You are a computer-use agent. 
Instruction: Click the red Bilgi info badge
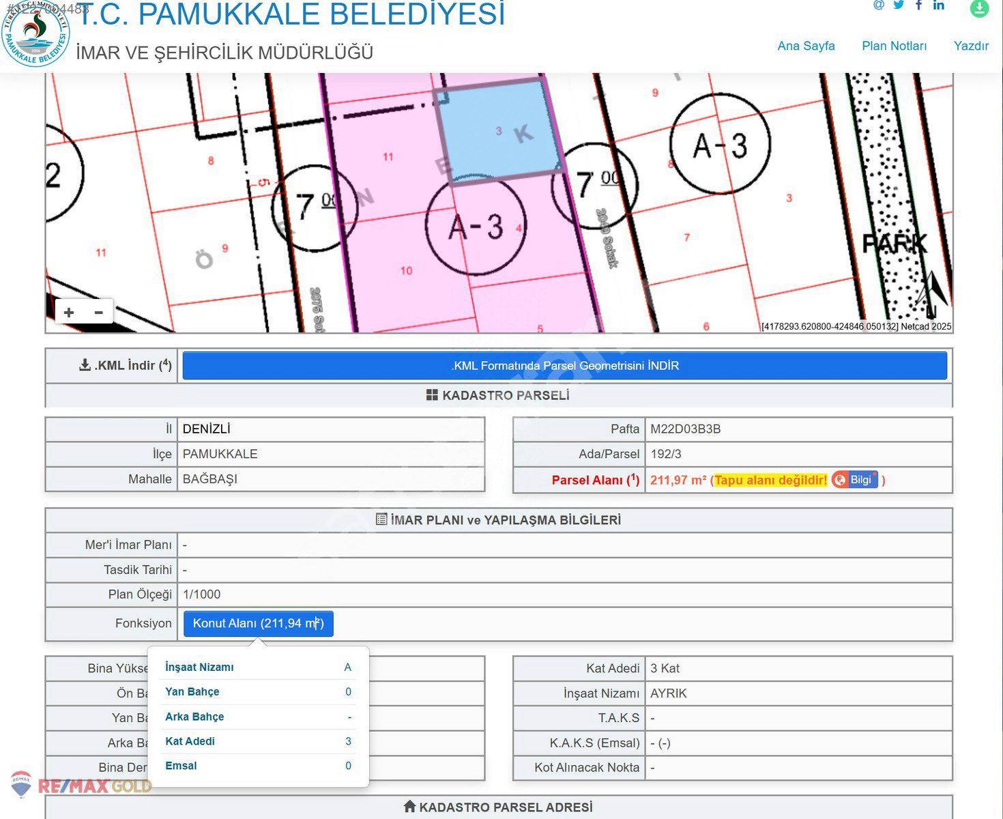854,480
